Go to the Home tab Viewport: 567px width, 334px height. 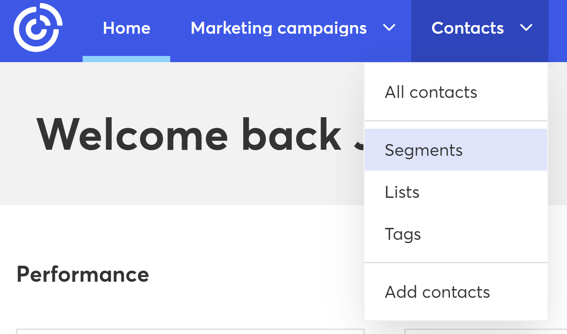click(126, 28)
